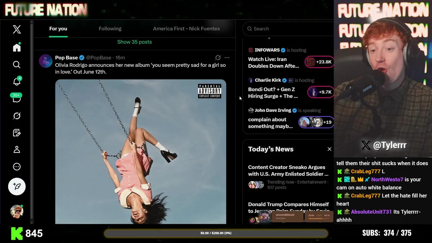
Task: Open Messages icon with 20+ badge
Action: [17, 98]
